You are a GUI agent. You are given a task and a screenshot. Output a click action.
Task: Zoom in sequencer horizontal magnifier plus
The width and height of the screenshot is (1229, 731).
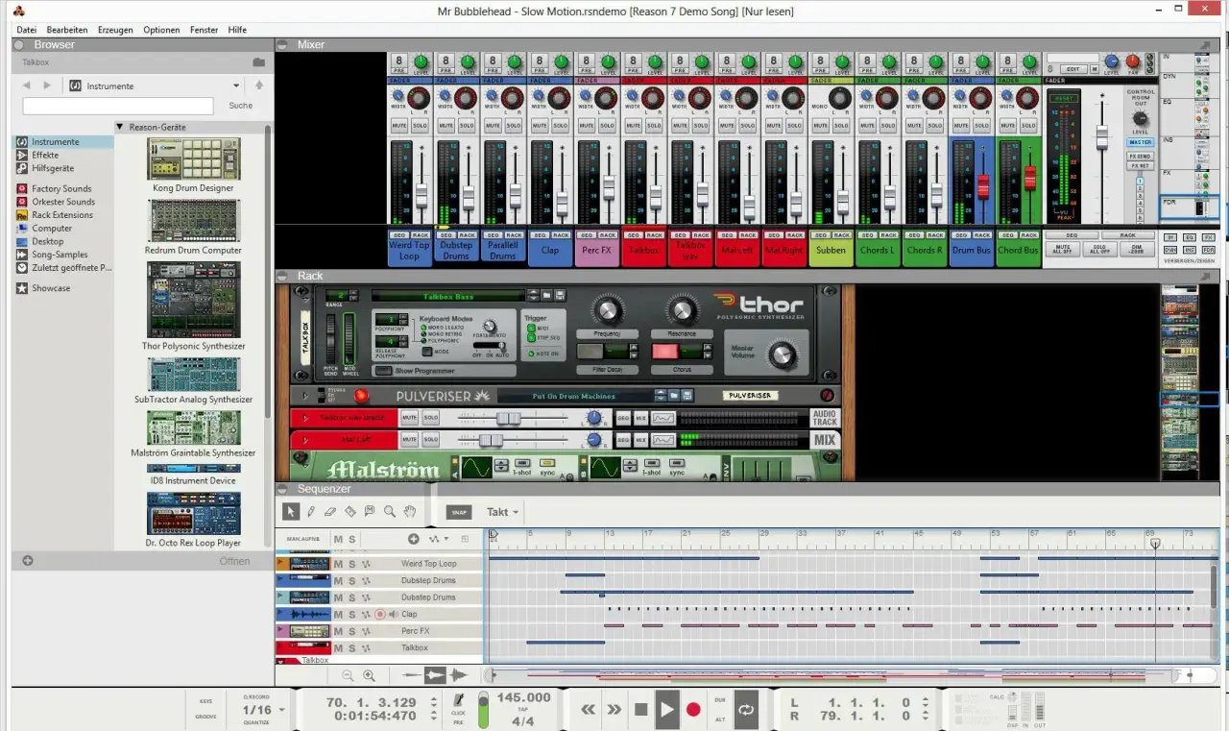click(368, 676)
